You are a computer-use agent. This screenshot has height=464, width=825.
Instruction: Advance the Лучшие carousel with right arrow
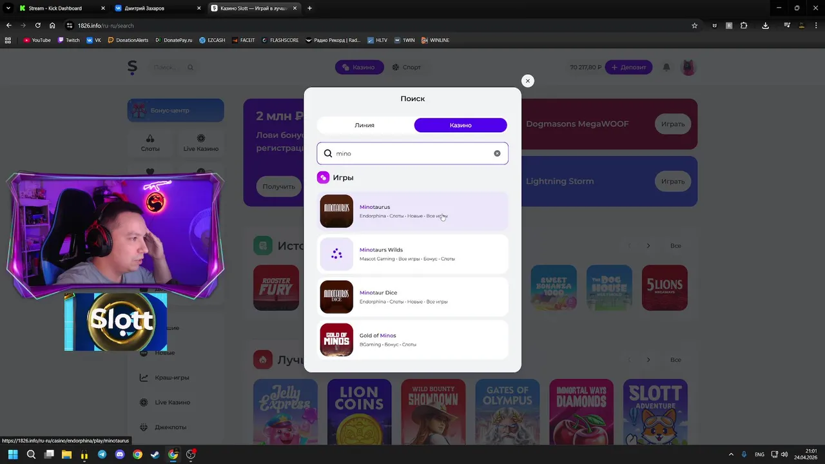tap(648, 360)
